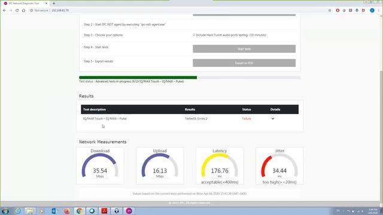Click the 'Step 5 - Export results' label
The width and height of the screenshot is (383, 215).
coord(98,61)
